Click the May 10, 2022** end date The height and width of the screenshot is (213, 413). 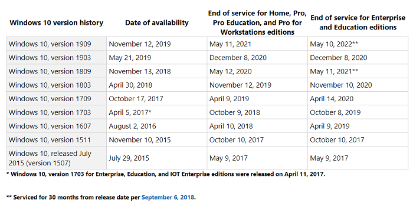coord(334,44)
